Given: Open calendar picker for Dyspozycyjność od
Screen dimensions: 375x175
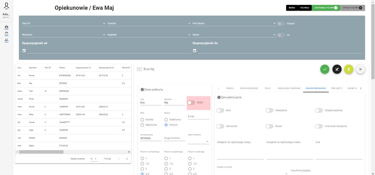Looking at the screenshot, I should [24, 51].
